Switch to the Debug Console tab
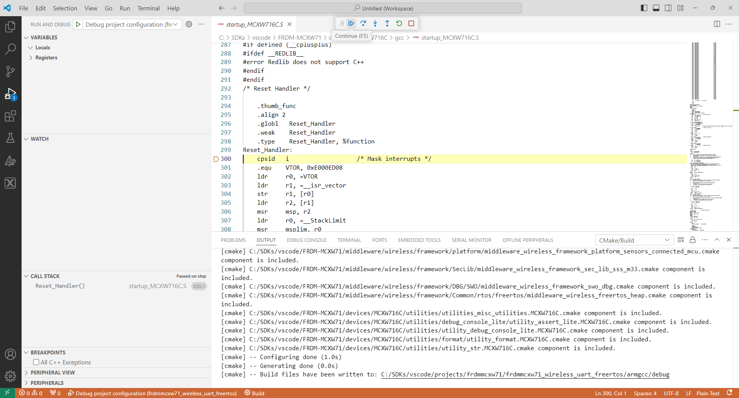Image resolution: width=739 pixels, height=398 pixels. [306, 240]
